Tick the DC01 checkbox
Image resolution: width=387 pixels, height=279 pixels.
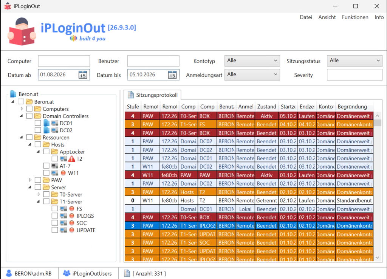pyautogui.click(x=38, y=123)
